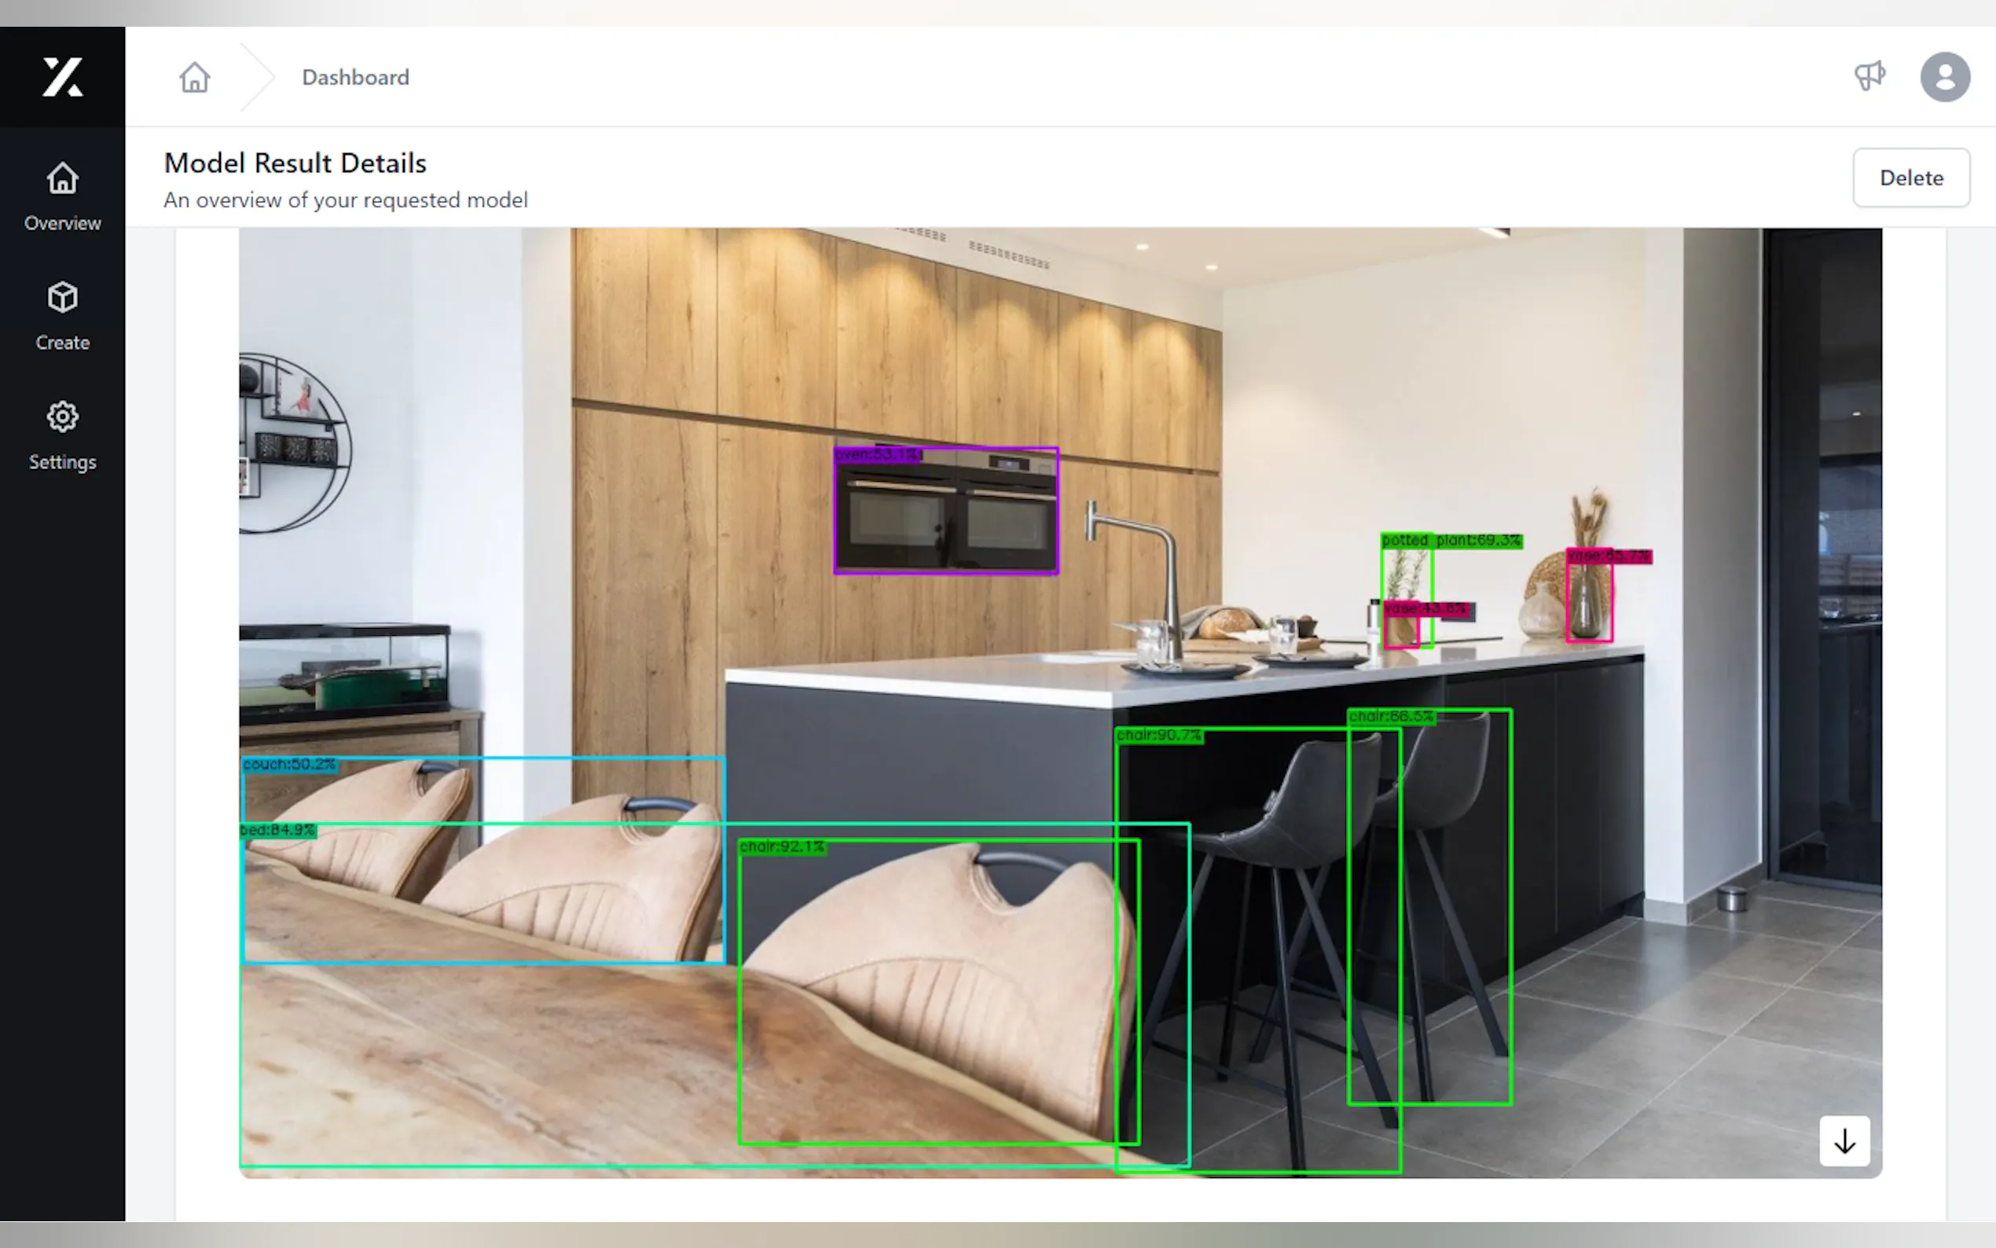The width and height of the screenshot is (1996, 1248).
Task: Go to the Dashboard breadcrumb link
Action: point(355,77)
